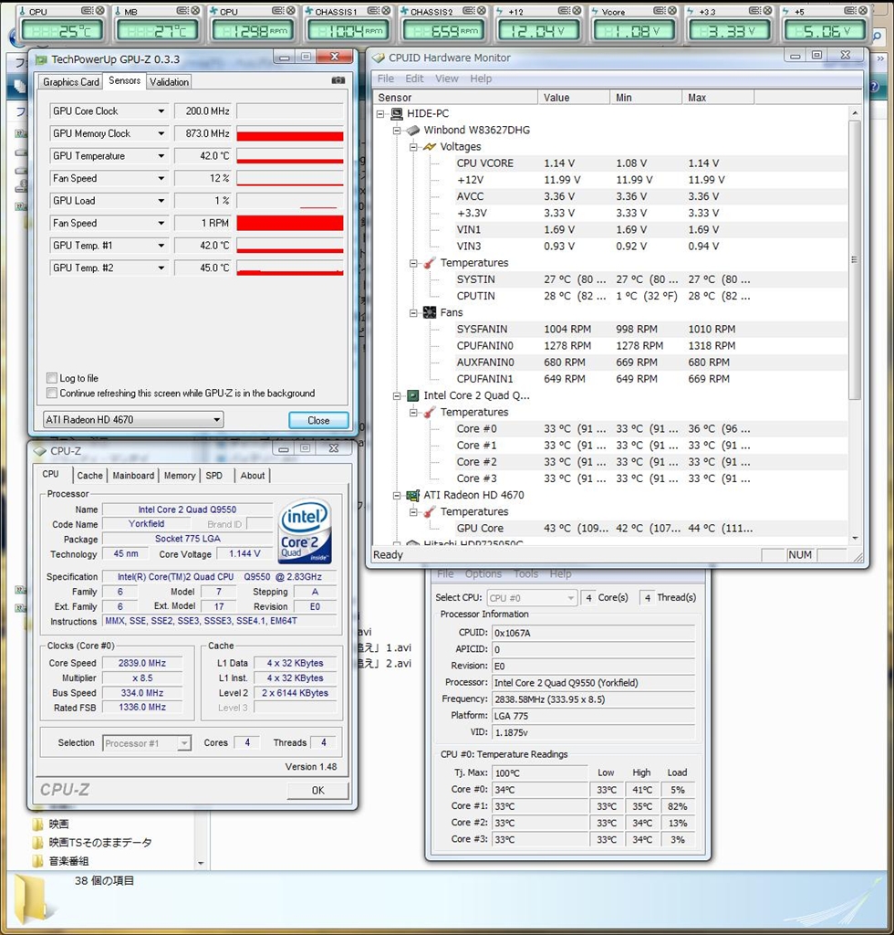Open settings of the MB temperature gadget
Viewport: 894px width, 935px height.
tap(182, 11)
